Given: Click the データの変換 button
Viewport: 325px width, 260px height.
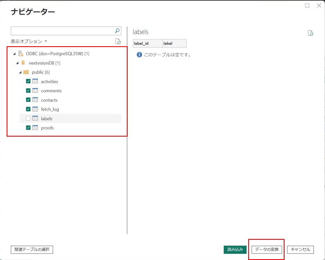Looking at the screenshot, I should coord(267,249).
